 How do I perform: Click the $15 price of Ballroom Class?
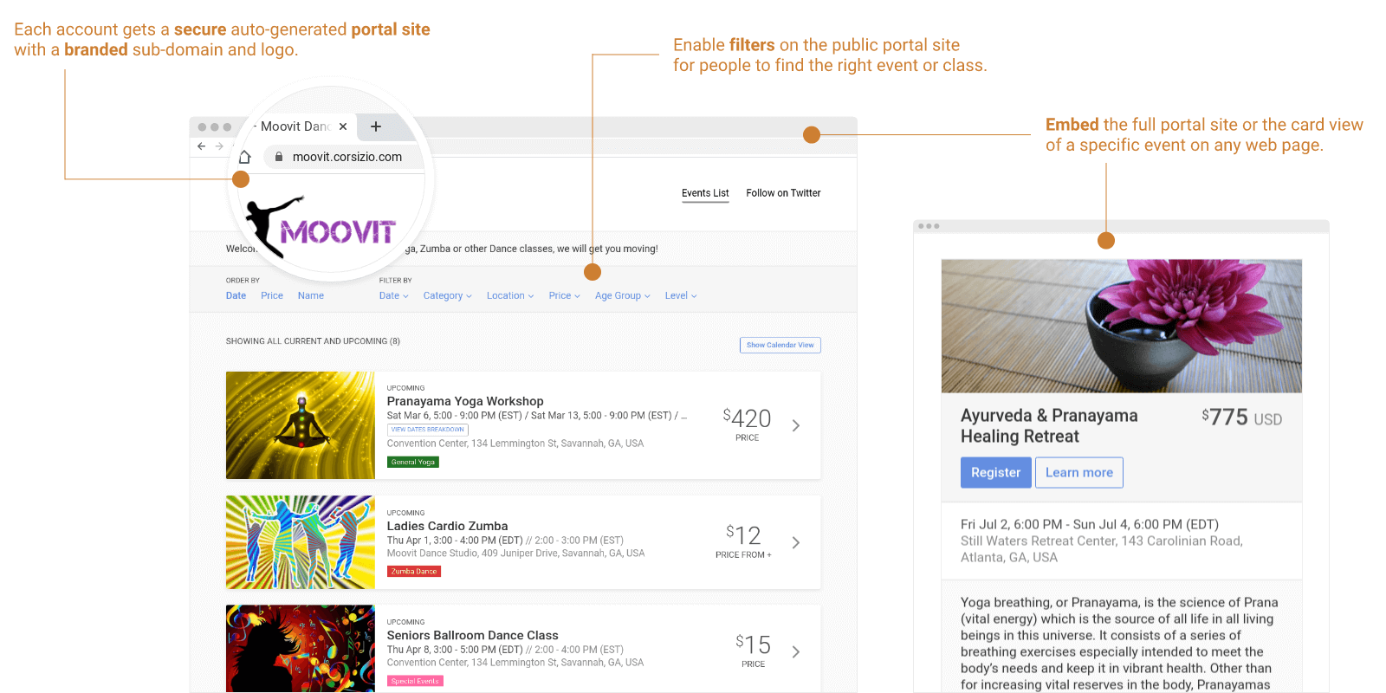(754, 644)
